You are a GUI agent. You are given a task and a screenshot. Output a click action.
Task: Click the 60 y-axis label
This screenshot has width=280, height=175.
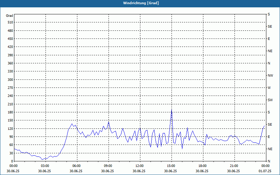point(11,145)
